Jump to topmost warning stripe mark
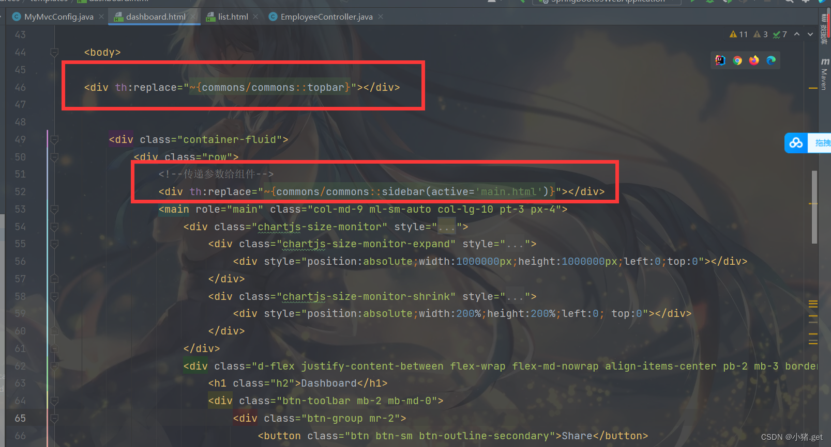Viewport: 831px width, 447px height. (813, 88)
